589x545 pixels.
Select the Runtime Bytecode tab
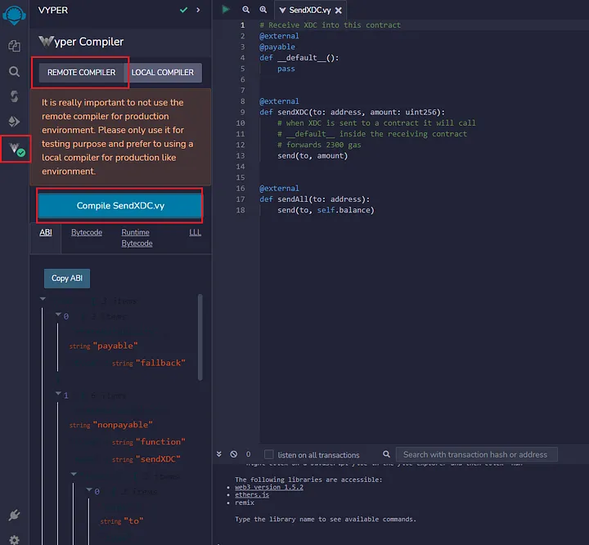[137, 238]
